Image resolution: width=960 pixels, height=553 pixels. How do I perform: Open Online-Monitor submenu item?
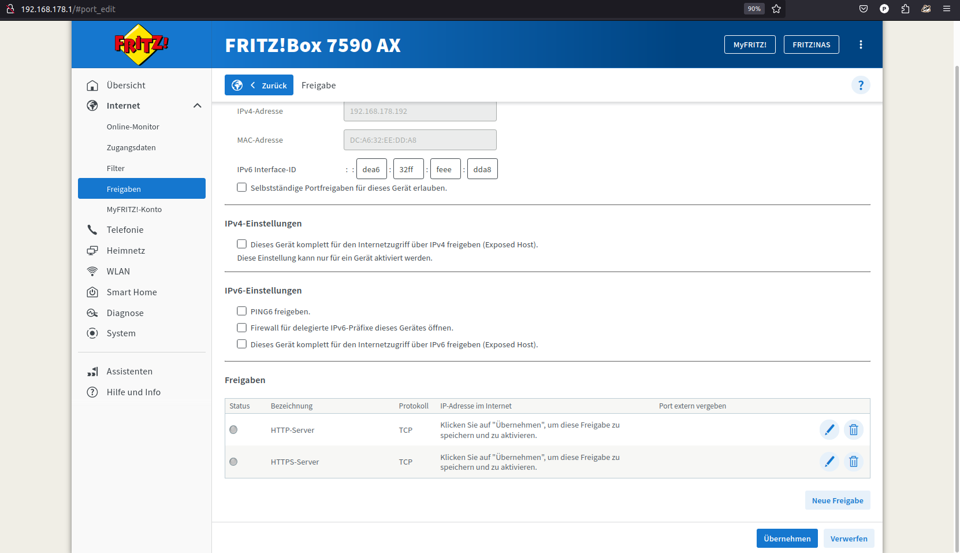pyautogui.click(x=133, y=127)
